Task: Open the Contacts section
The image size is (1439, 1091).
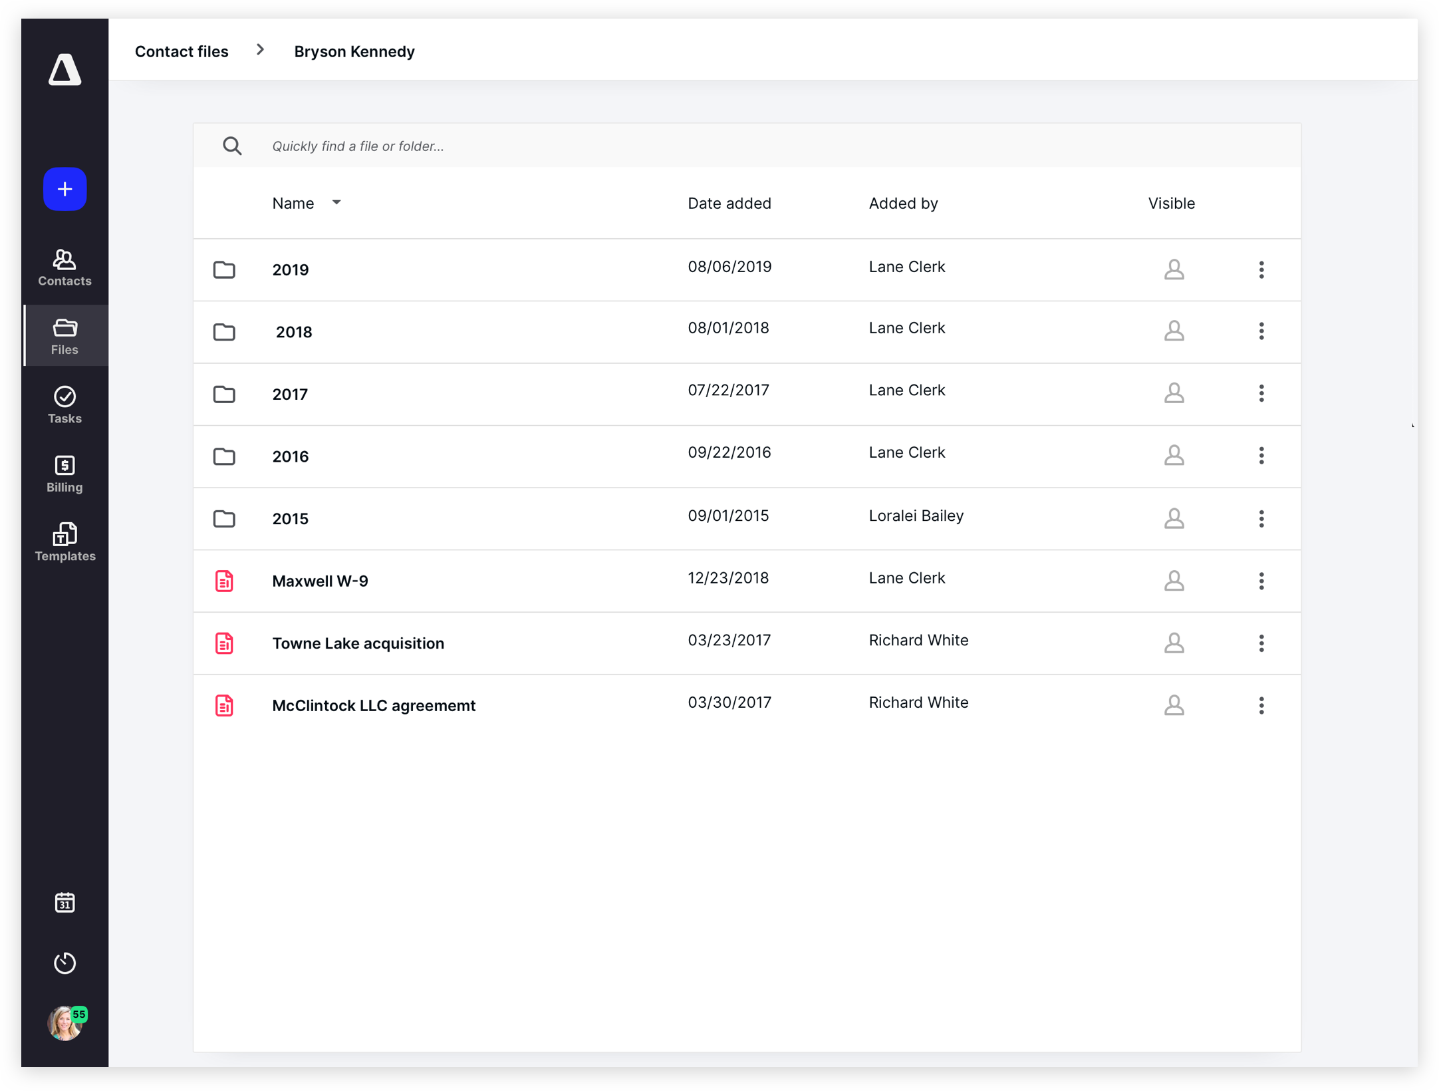Action: coord(65,267)
